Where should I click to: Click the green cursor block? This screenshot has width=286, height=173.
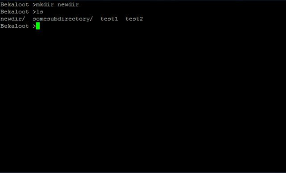click(38, 26)
